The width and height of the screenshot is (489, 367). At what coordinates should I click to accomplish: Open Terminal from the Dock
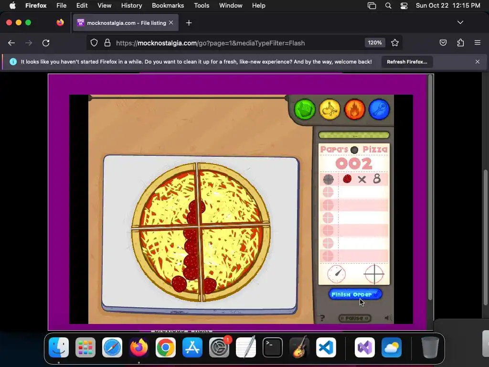click(273, 347)
